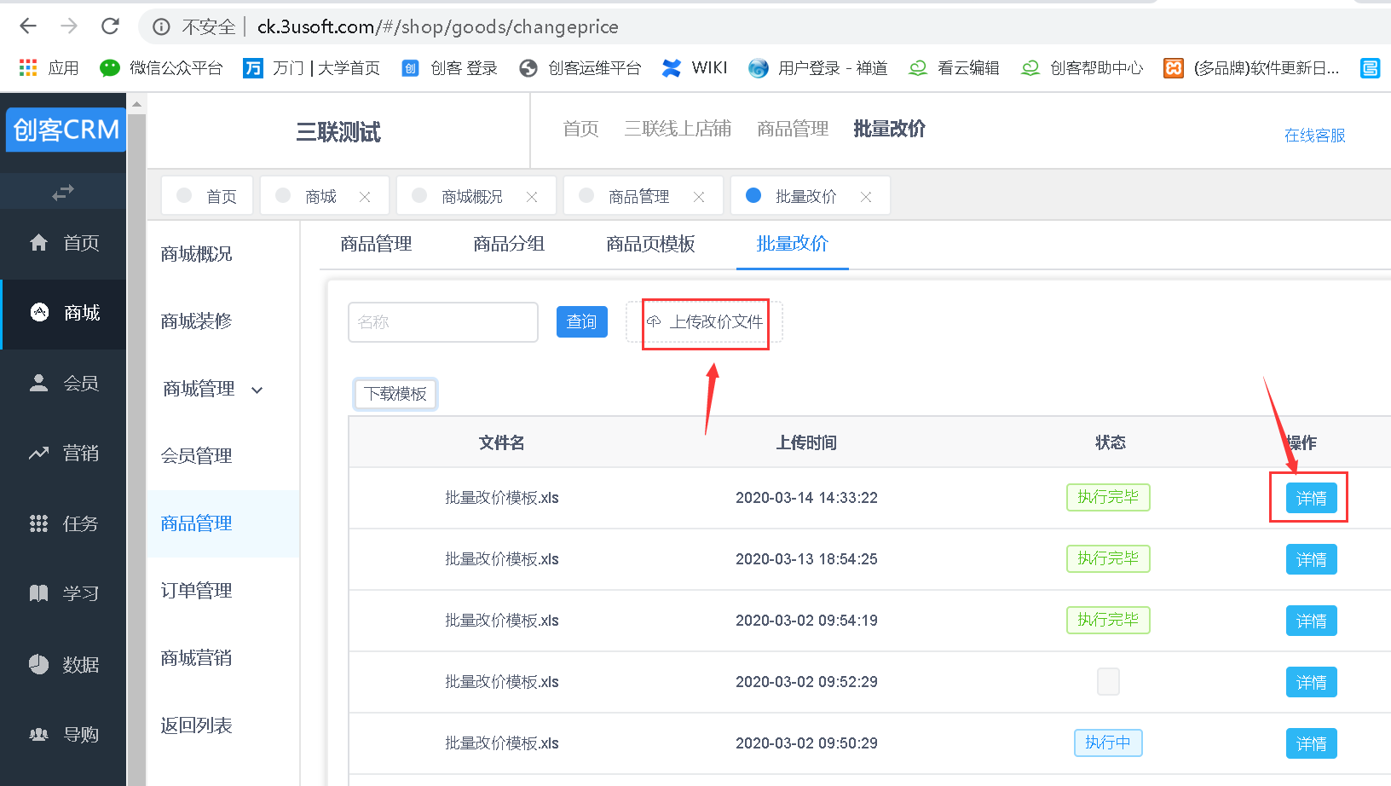Click 执行中 status tag
The height and width of the screenshot is (786, 1391).
click(x=1108, y=743)
